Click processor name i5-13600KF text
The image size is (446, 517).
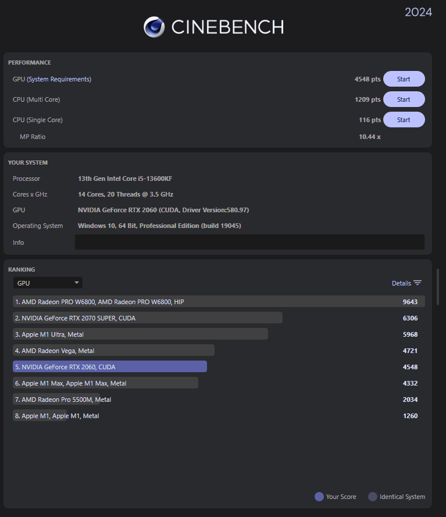click(125, 179)
